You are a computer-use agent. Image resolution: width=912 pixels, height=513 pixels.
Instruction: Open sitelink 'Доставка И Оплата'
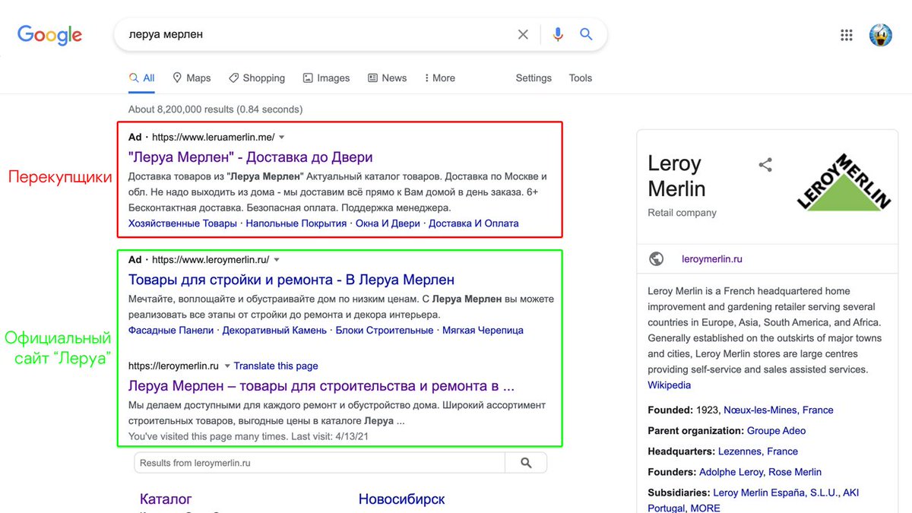[473, 223]
